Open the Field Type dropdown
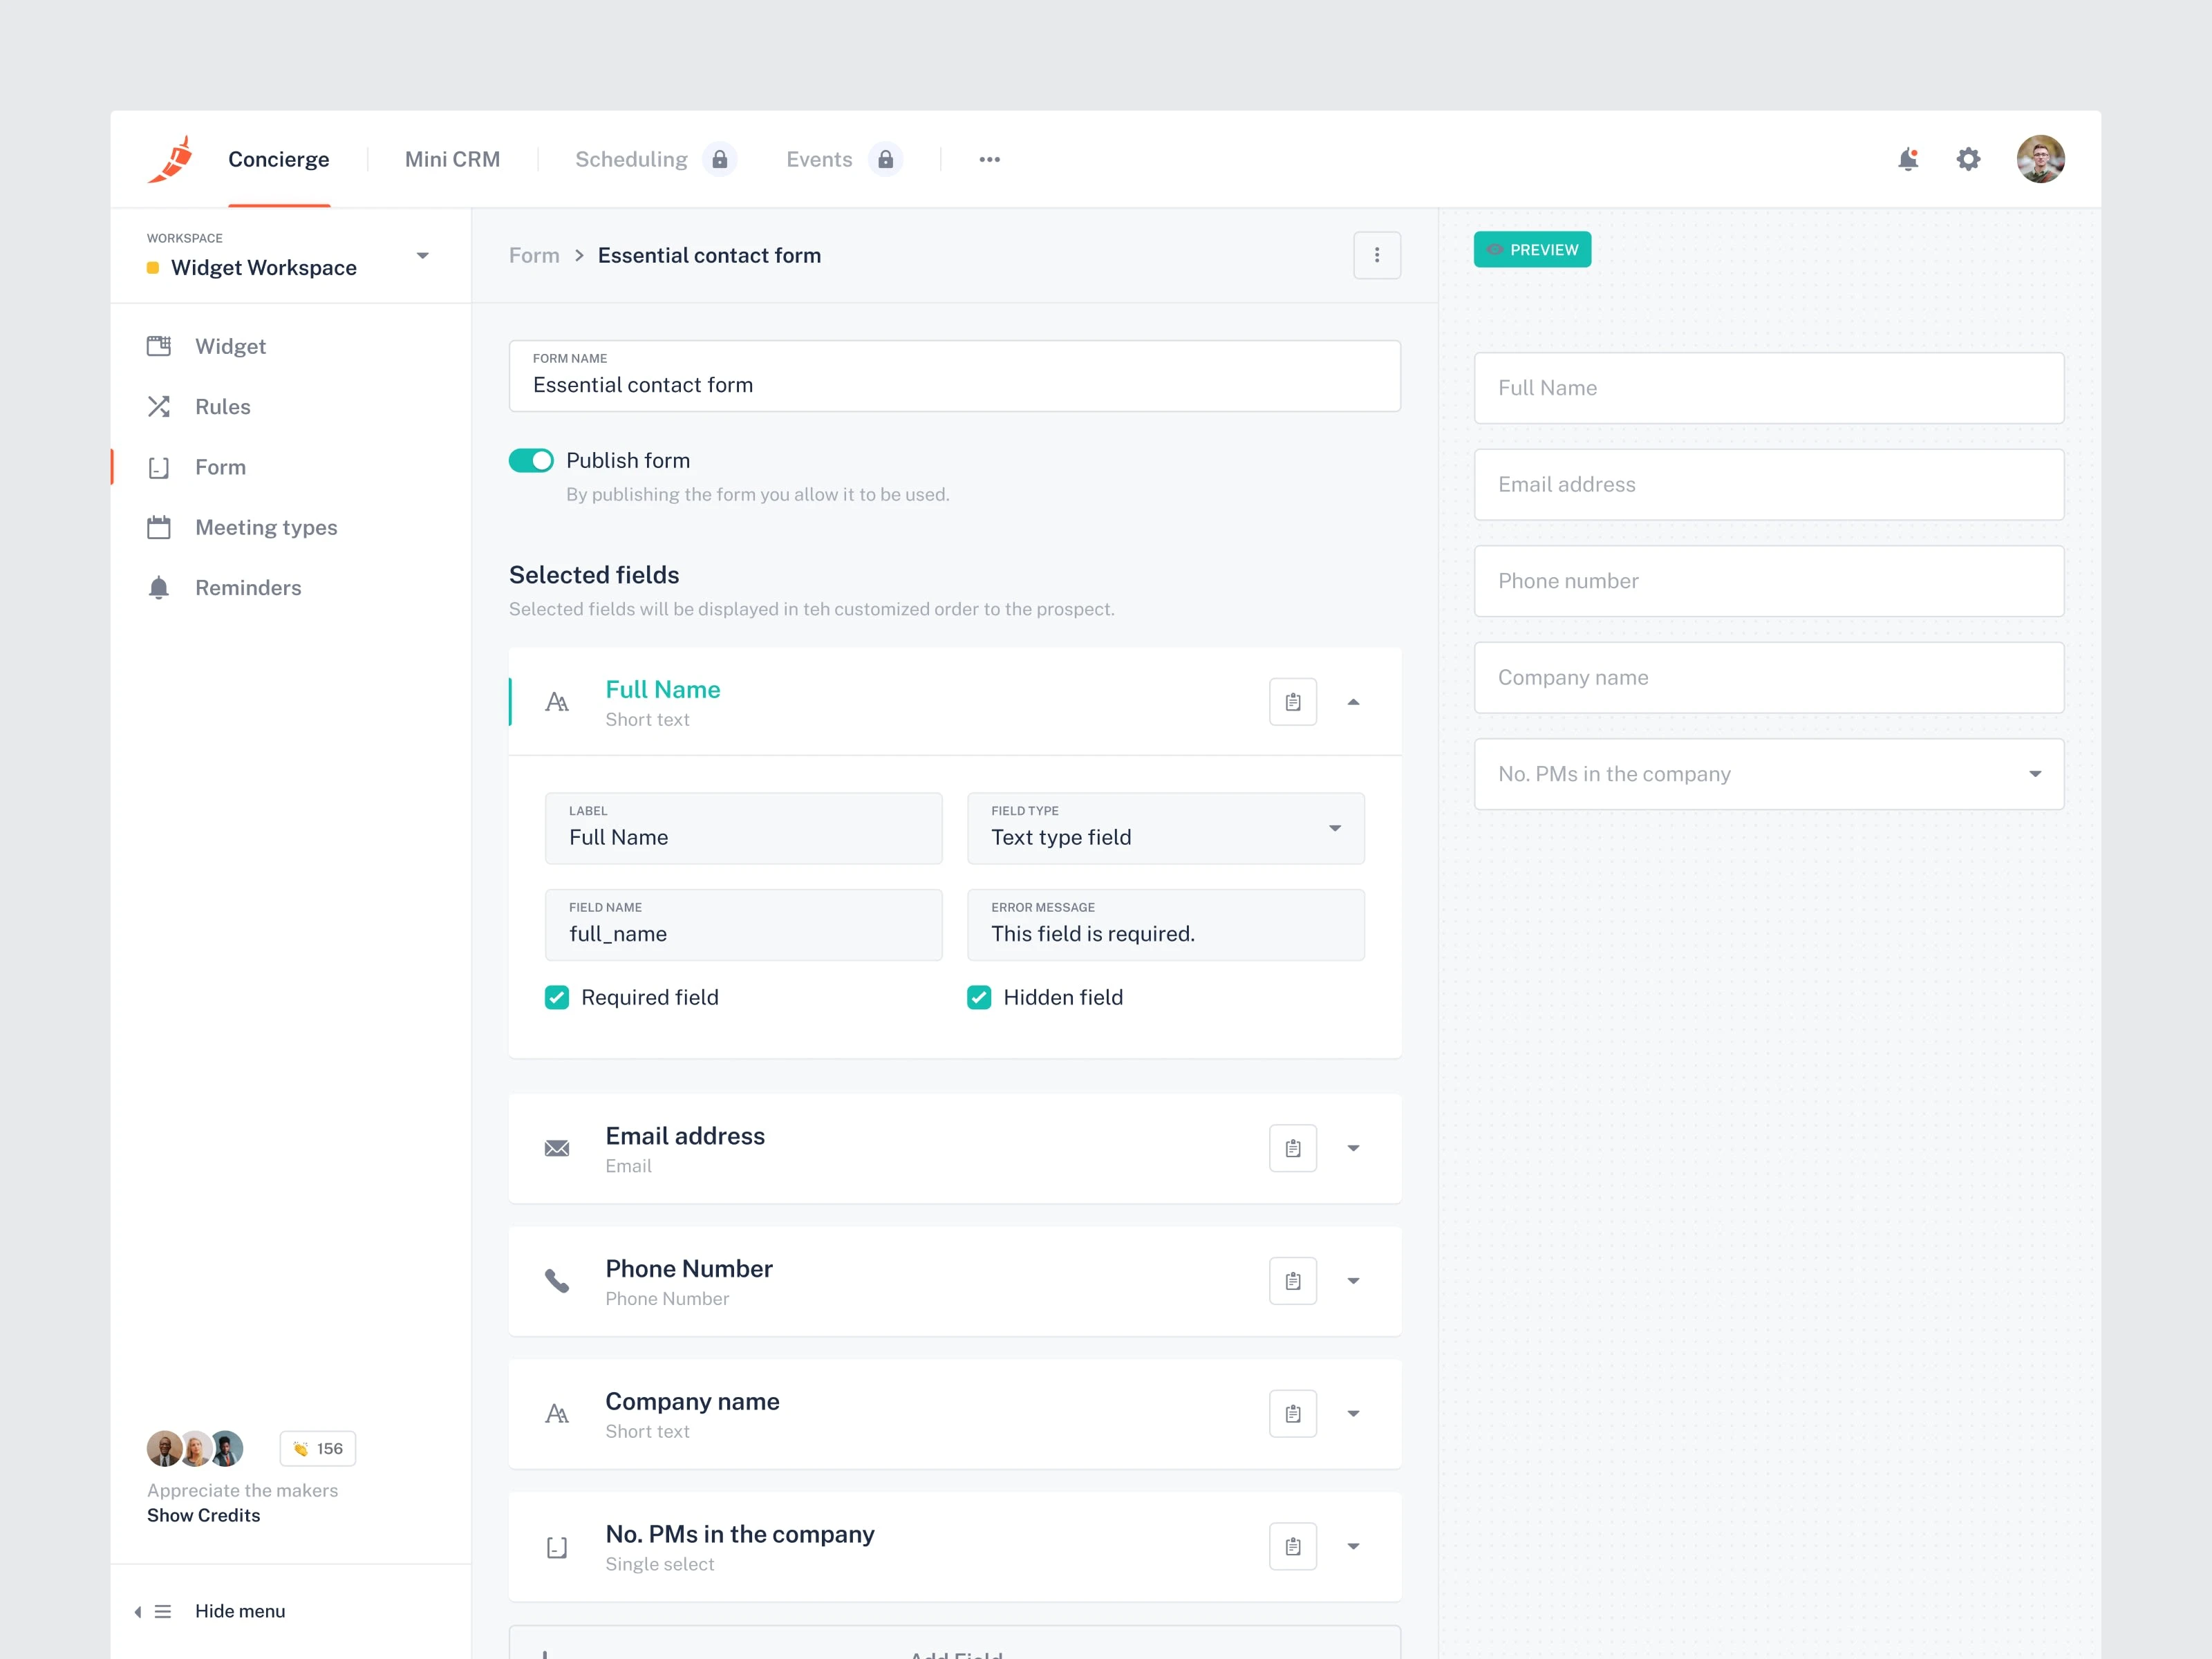 (1165, 828)
